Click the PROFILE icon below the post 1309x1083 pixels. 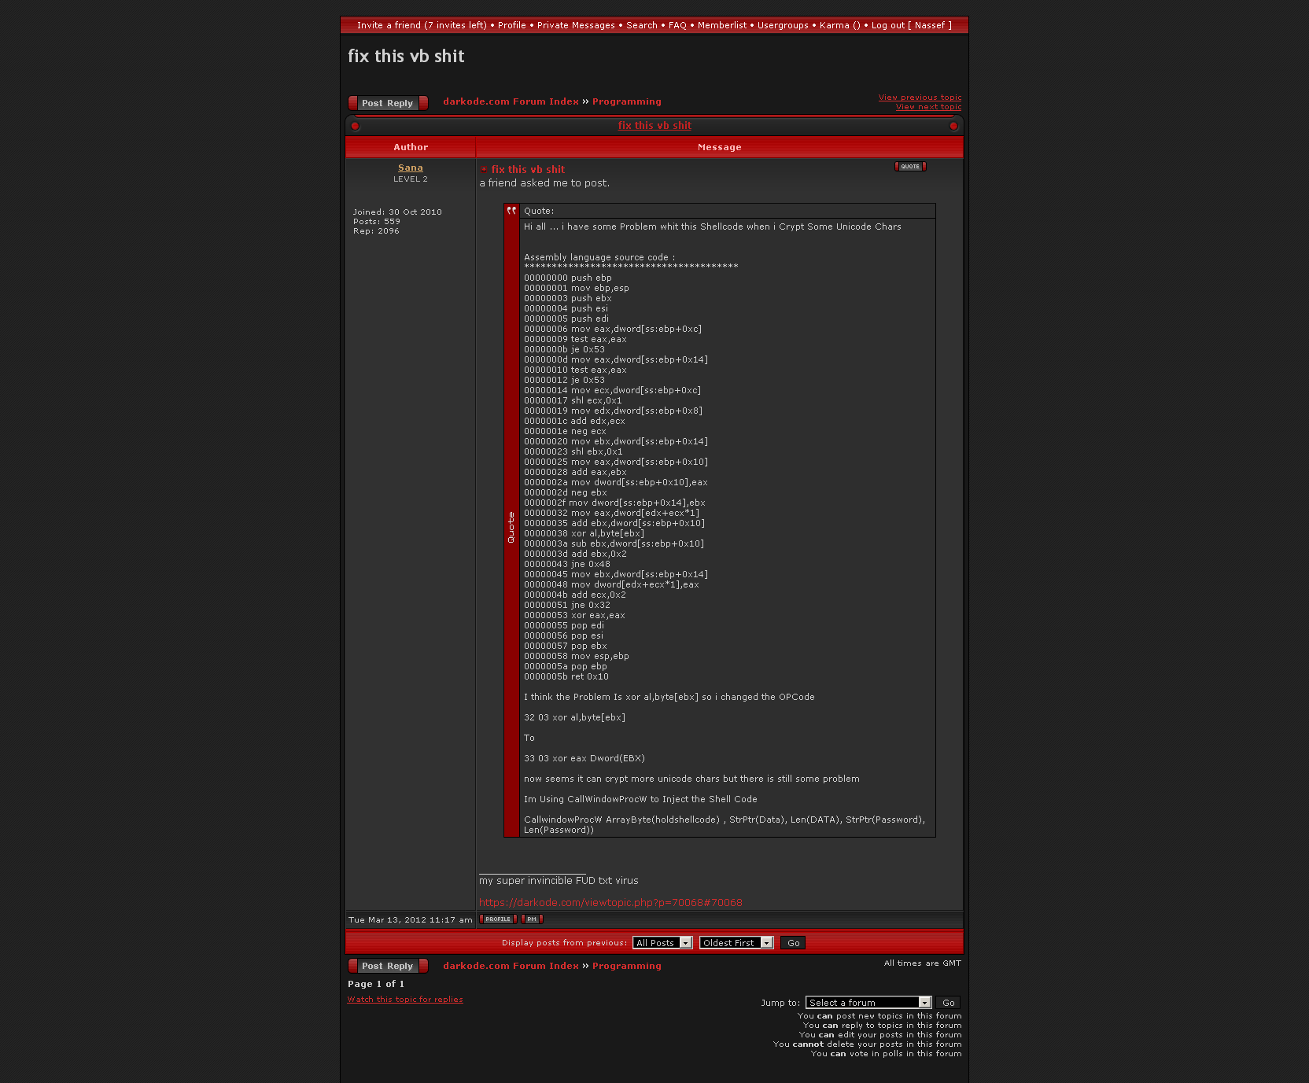coord(498,919)
